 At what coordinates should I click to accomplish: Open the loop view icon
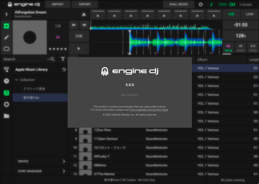coord(6,49)
